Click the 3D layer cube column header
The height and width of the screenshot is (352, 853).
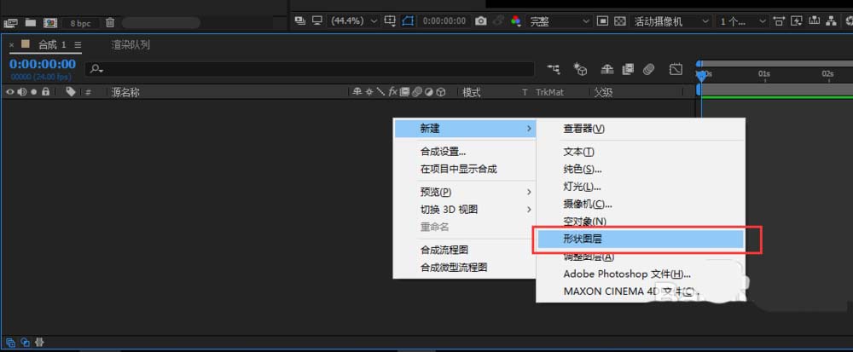441,92
